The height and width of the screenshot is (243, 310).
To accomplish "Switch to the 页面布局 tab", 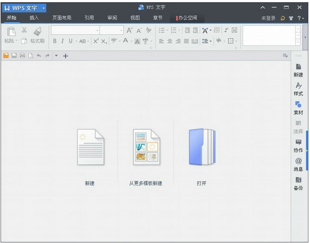I will pyautogui.click(x=62, y=18).
